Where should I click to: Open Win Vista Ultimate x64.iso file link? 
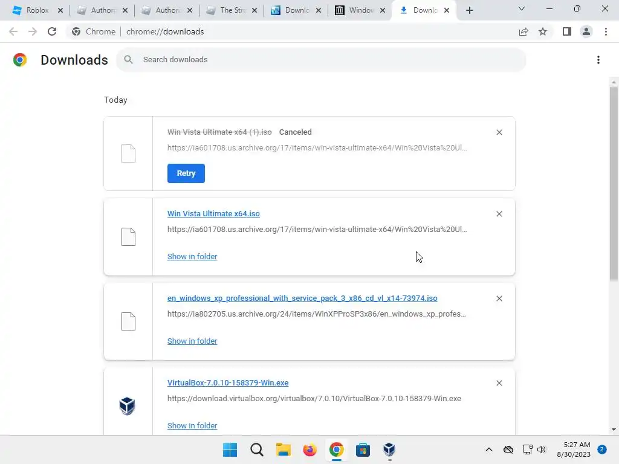coord(213,213)
